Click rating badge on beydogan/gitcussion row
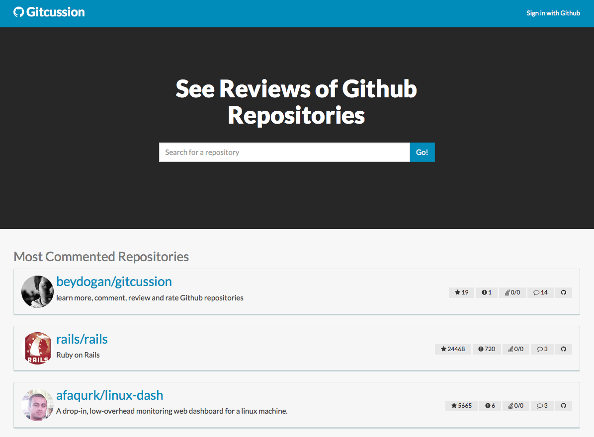The height and width of the screenshot is (437, 594). (x=512, y=292)
